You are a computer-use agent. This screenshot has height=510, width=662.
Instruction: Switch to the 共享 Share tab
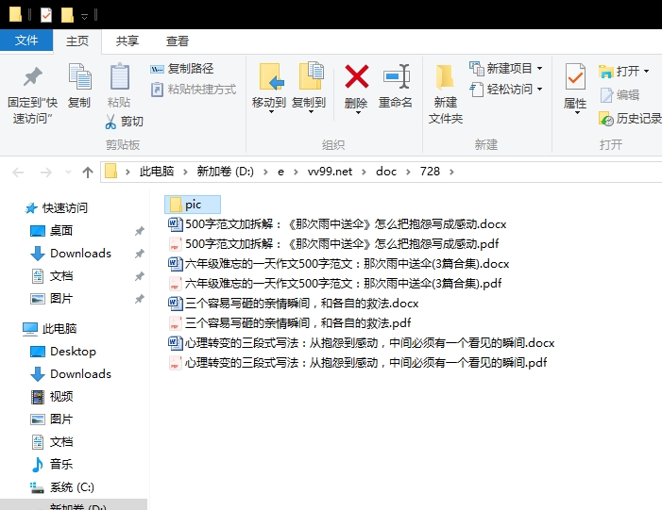[127, 41]
